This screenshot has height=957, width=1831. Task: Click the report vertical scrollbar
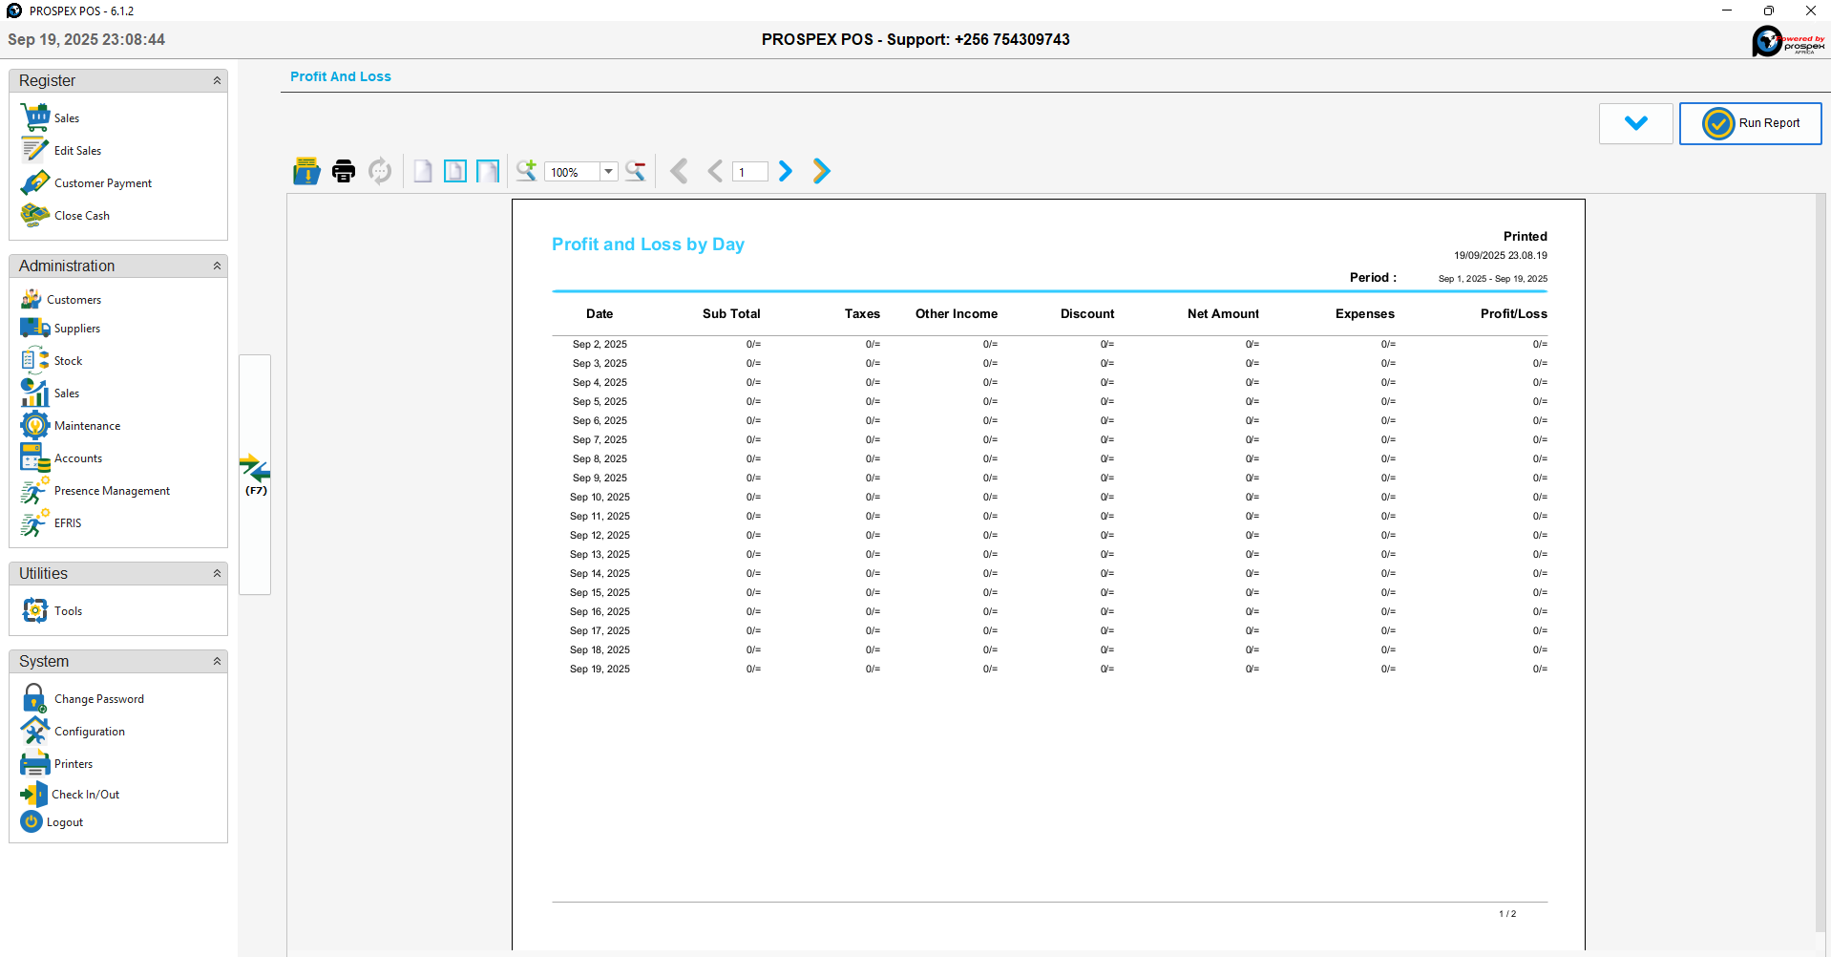[x=1820, y=564]
